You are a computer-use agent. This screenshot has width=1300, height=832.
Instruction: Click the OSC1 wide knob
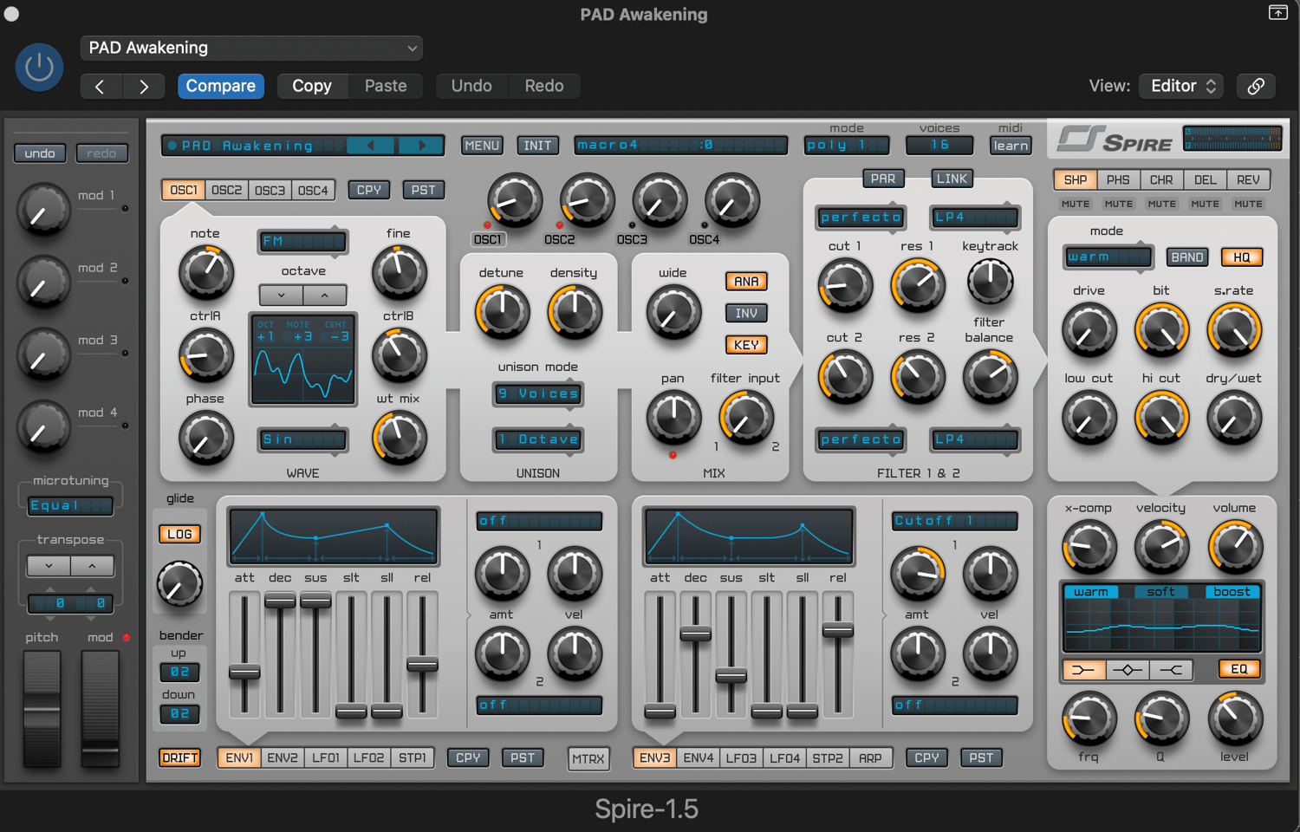point(673,312)
